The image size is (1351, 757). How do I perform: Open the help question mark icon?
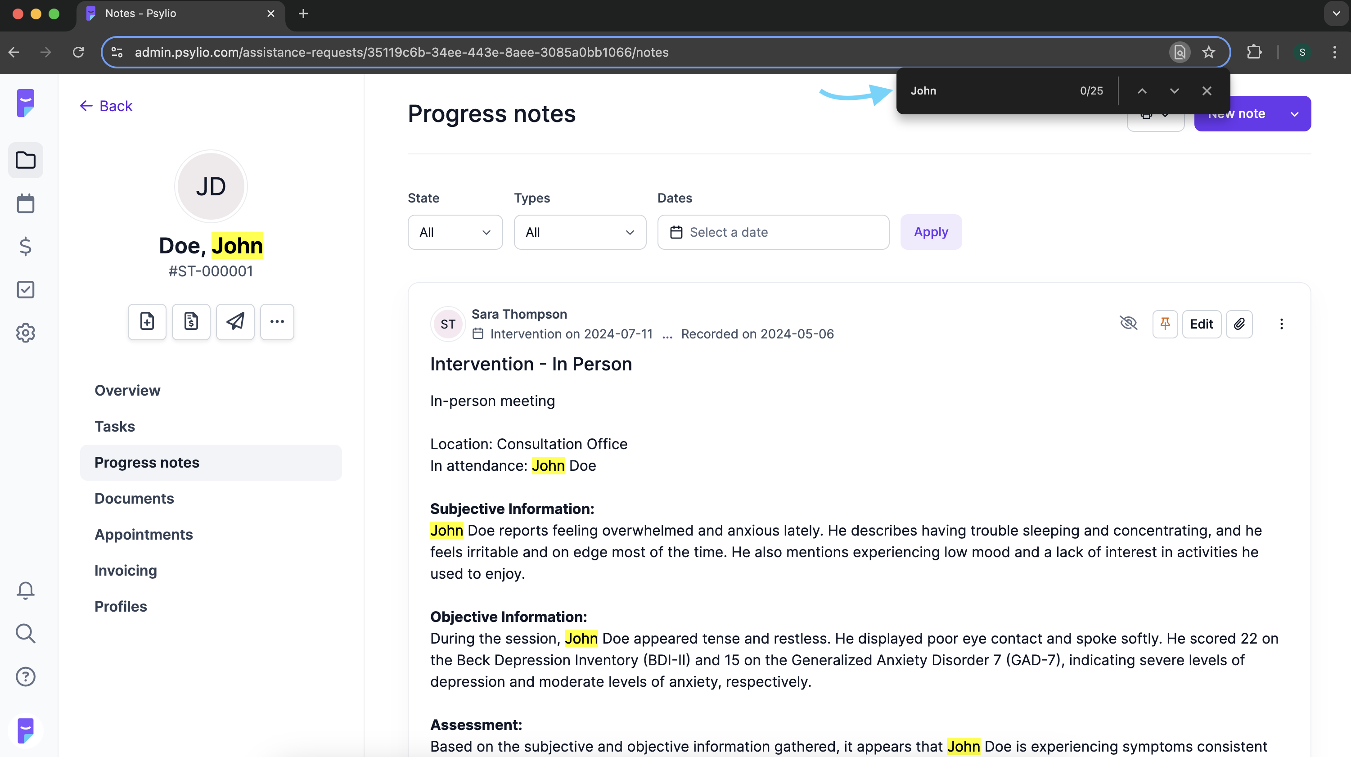tap(25, 677)
